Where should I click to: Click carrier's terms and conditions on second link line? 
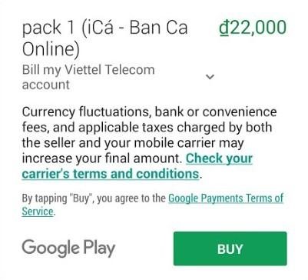pos(111,174)
